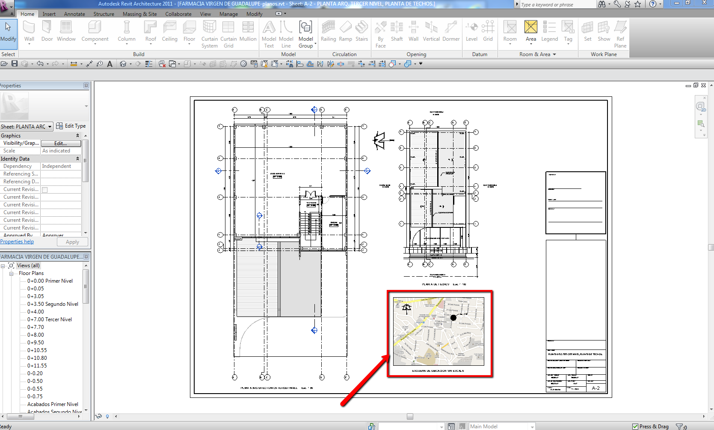Collapse the Graphics properties section
Viewport: 714px width, 430px height.
[x=77, y=136]
